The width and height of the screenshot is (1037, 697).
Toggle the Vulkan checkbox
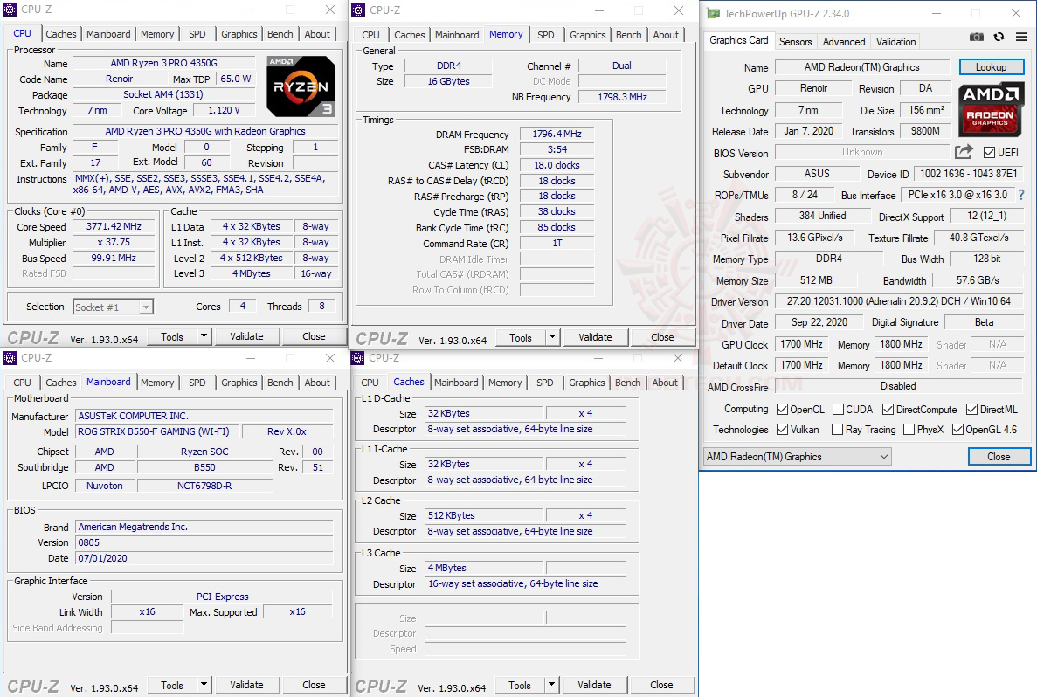[x=783, y=429]
